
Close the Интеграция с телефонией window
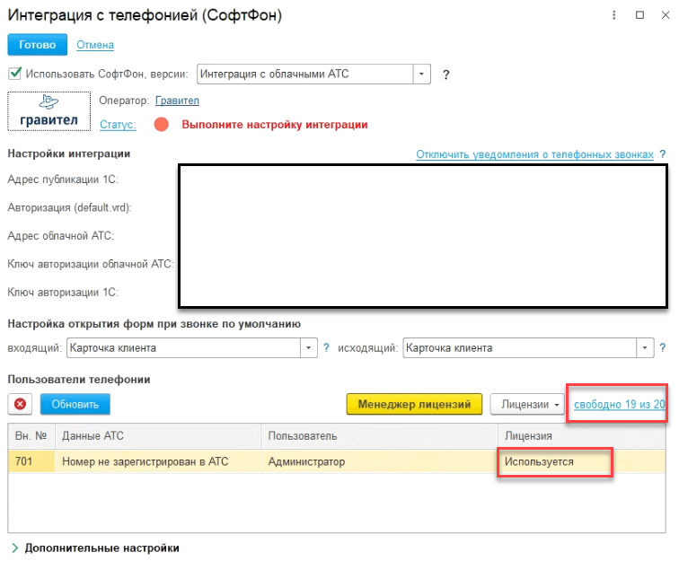(x=666, y=15)
